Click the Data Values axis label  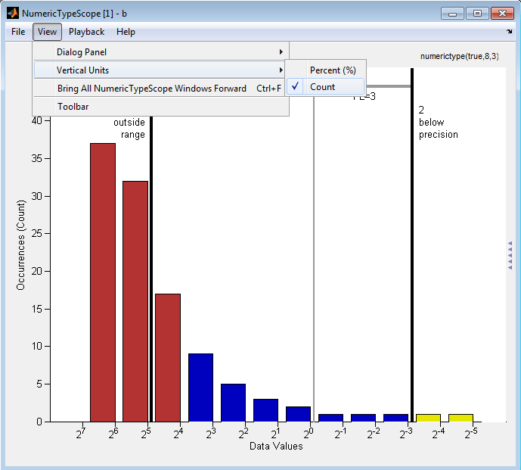[x=276, y=446]
